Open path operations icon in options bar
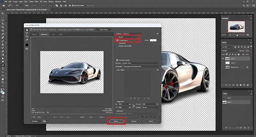Viewport: 256px width, 137px height. click(57, 6)
